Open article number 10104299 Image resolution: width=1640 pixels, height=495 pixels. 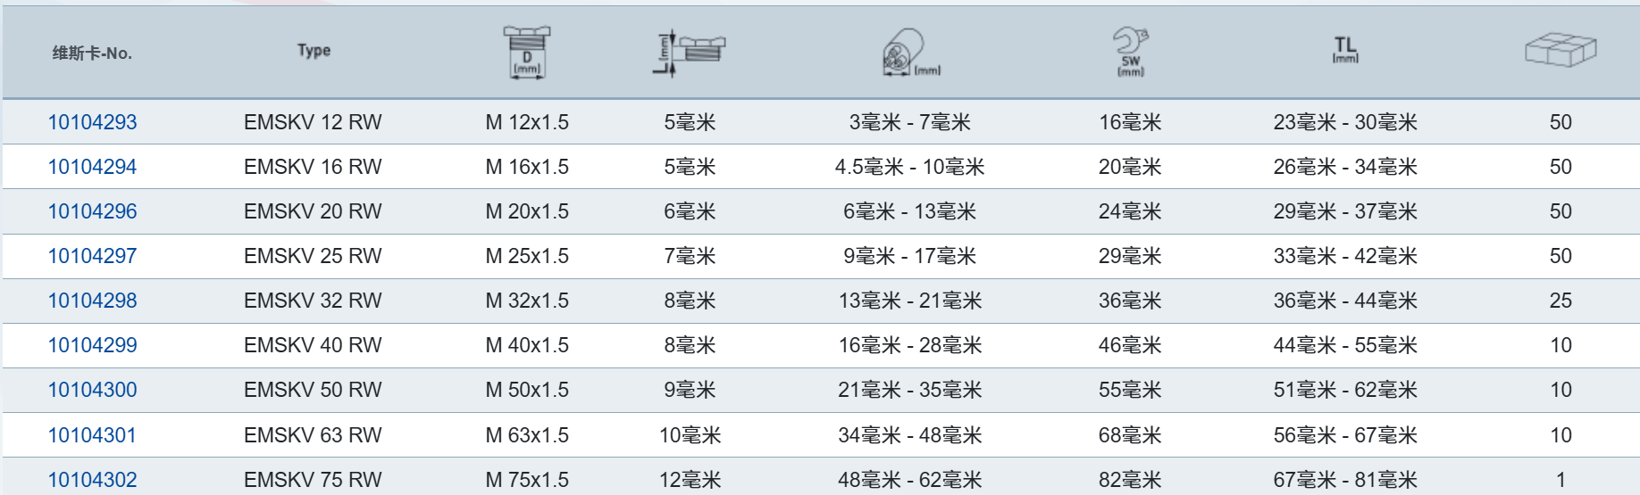pyautogui.click(x=92, y=345)
